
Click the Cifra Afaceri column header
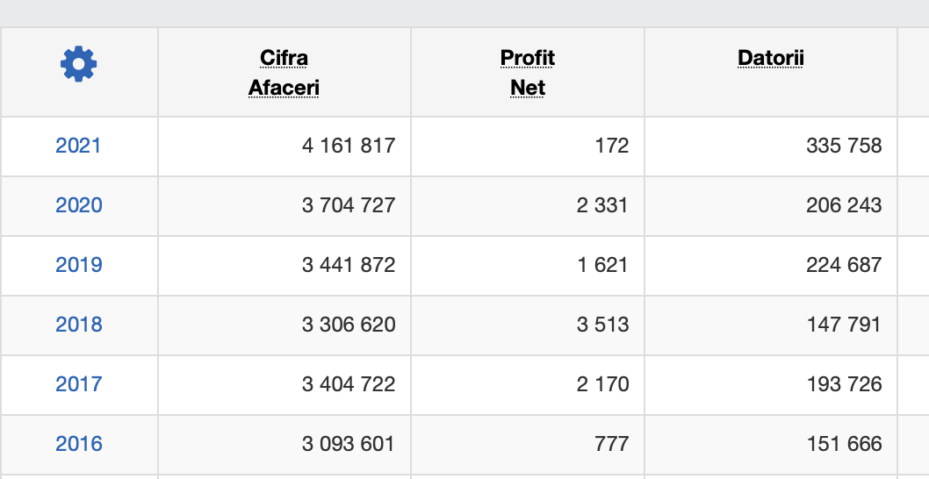tap(284, 73)
